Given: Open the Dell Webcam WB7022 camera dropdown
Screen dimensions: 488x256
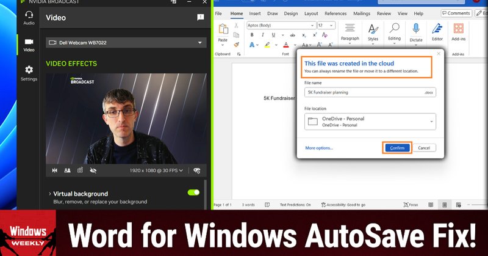Looking at the screenshot, I should click(x=126, y=42).
